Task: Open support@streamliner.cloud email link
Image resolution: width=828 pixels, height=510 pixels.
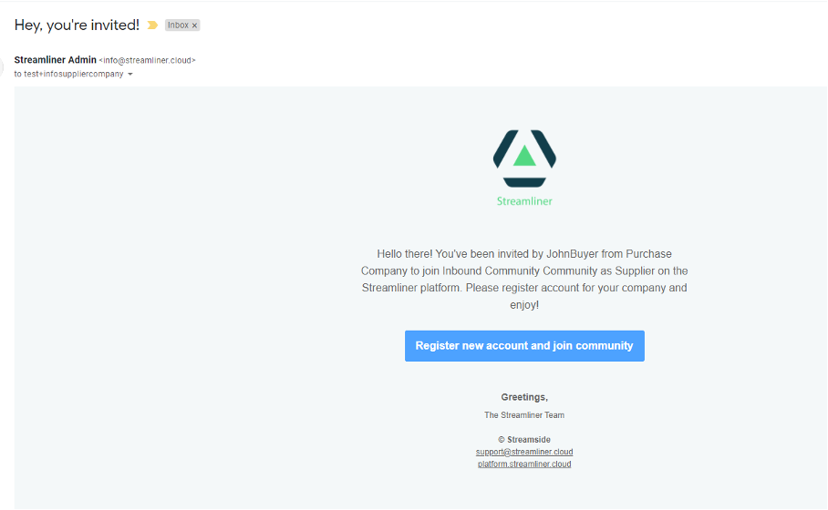Action: pyautogui.click(x=524, y=452)
